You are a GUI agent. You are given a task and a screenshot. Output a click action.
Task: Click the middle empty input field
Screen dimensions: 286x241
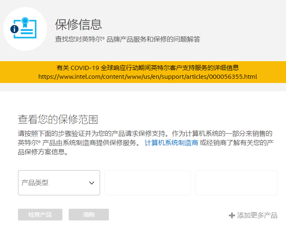pos(147,183)
